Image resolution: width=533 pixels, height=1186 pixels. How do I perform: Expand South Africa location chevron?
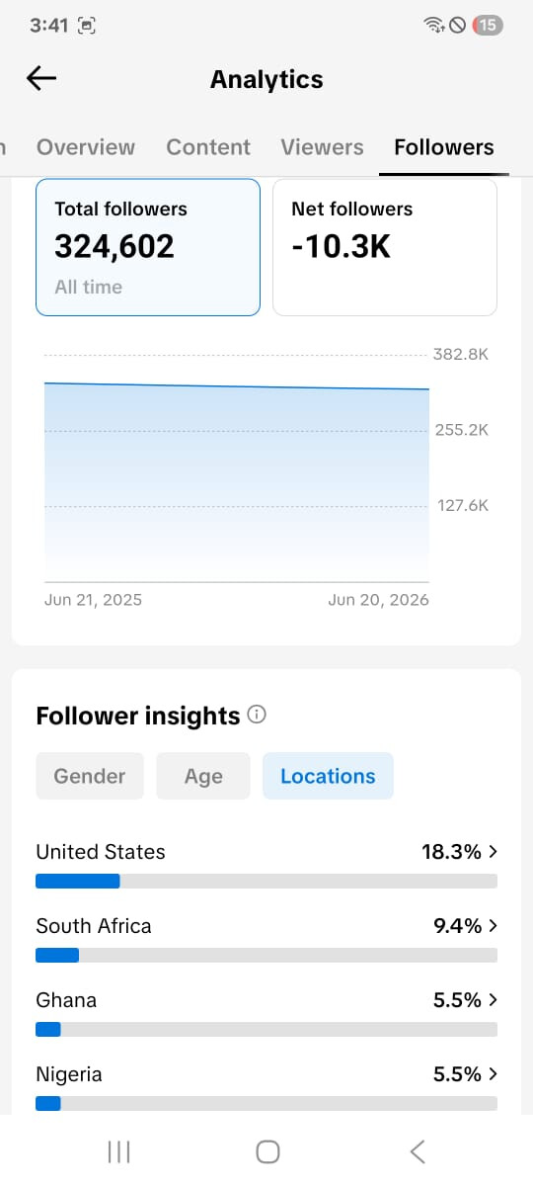click(493, 926)
